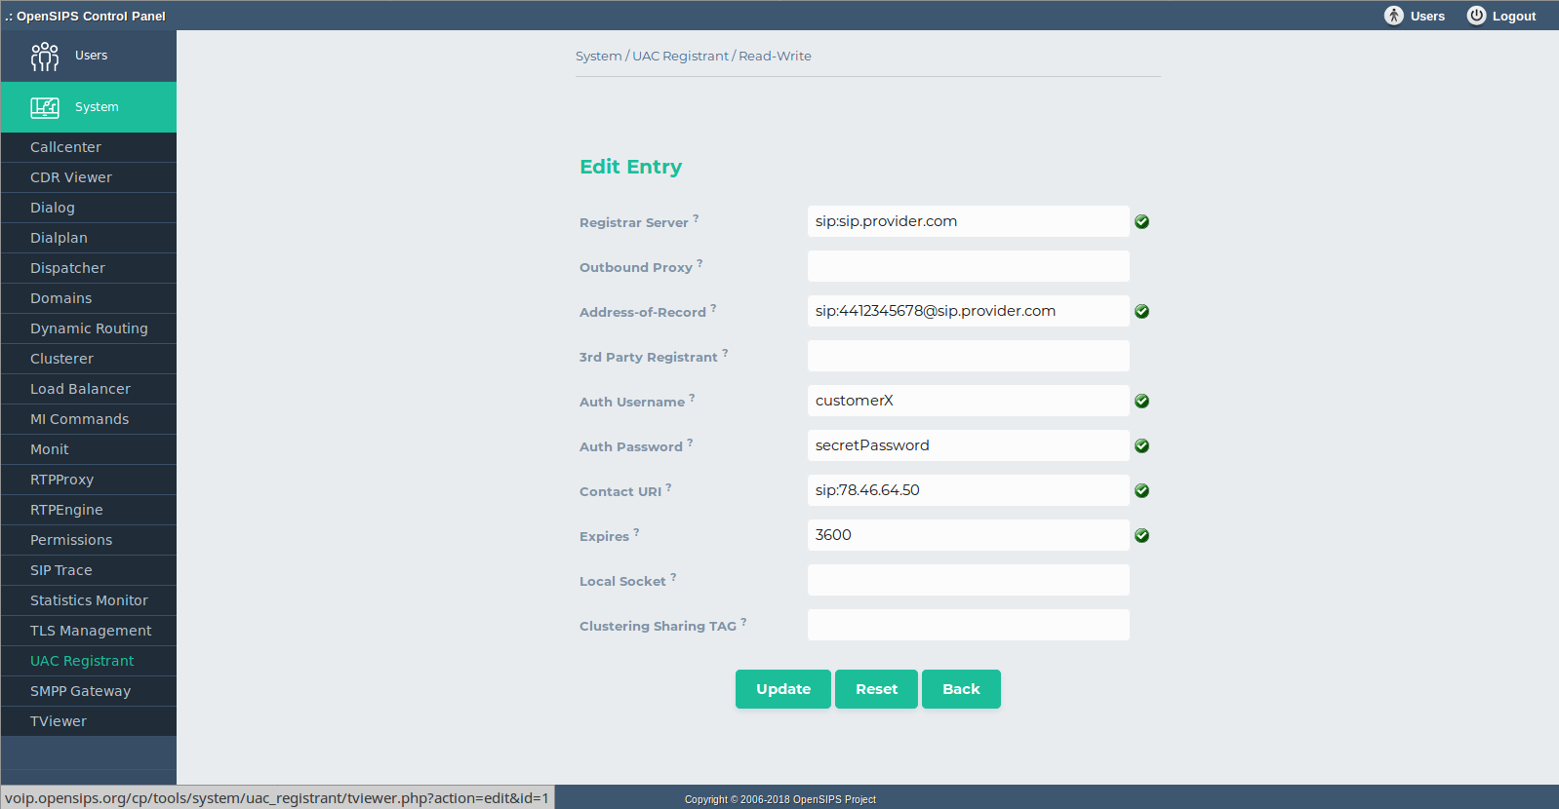Viewport: 1559px width, 809px height.
Task: Click the empty Outbound Proxy field
Action: coord(969,266)
